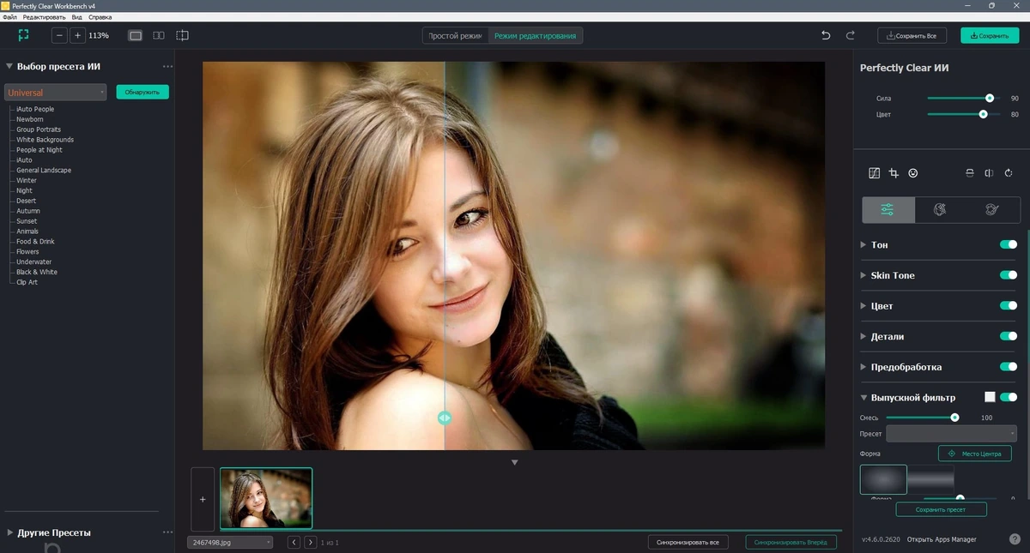Click the face detection smiley icon

[x=913, y=173]
